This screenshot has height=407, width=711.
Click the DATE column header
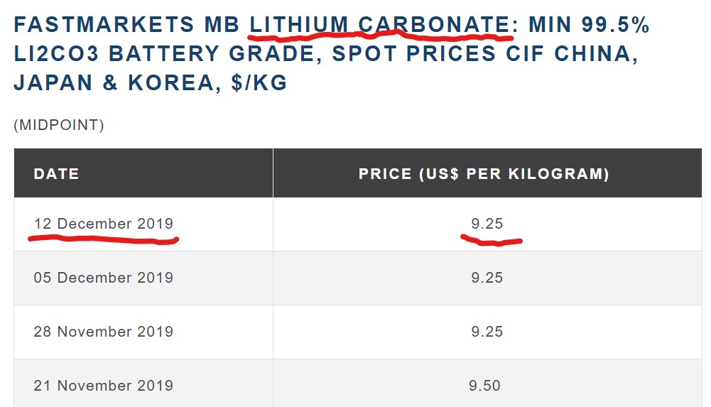56,174
